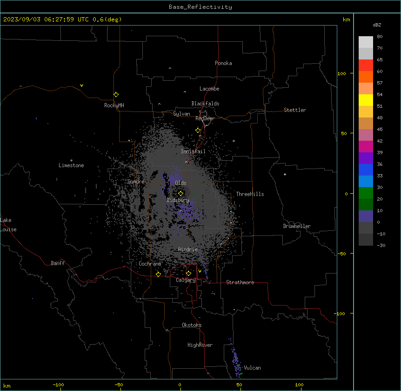Click the asterisk marker above the Limestone label

(x=71, y=160)
